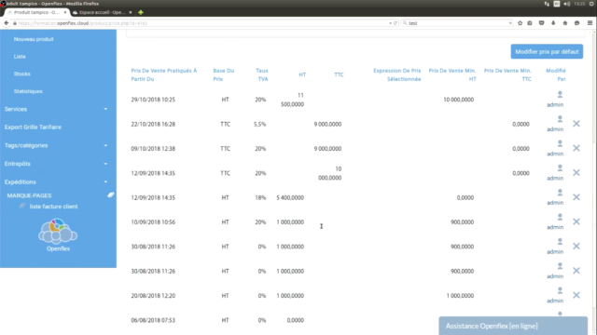Click the edit icon beside MARQUE-PAGES

click(110, 194)
